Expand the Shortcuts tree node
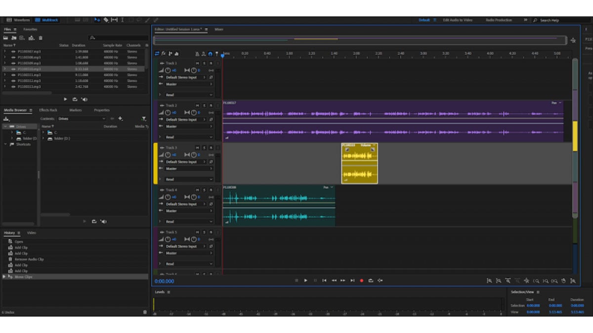Viewport: 593px width, 333px height. (x=5, y=145)
